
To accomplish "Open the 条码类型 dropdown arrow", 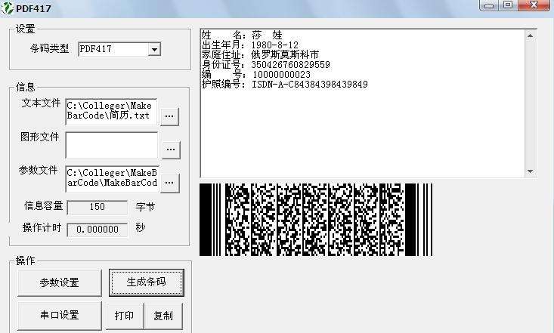I will [x=154, y=49].
